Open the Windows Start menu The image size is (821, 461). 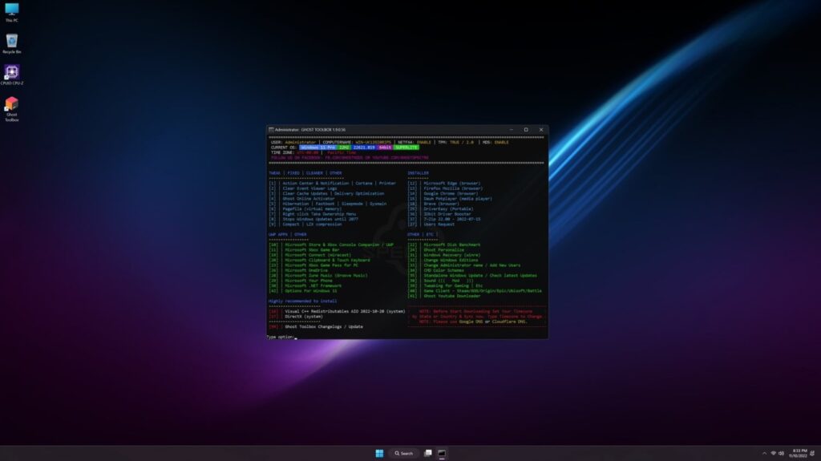point(379,453)
